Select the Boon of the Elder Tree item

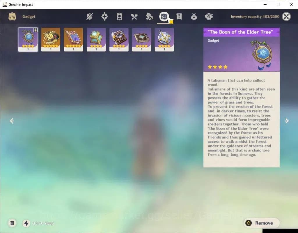(x=28, y=40)
